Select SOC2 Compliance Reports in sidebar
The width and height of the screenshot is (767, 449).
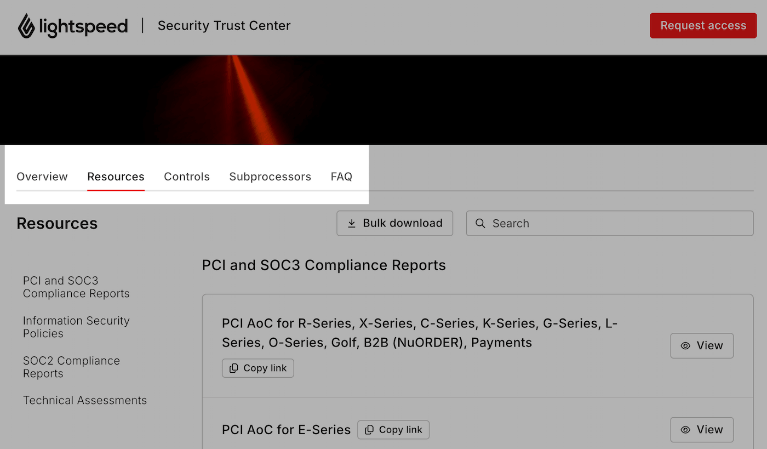(71, 367)
